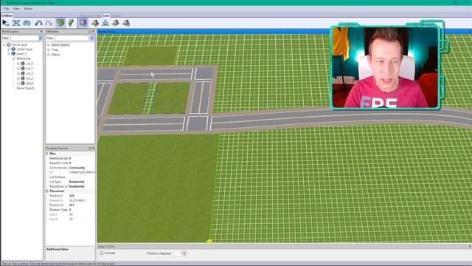Click the Beautiful Vista property row

[70, 163]
